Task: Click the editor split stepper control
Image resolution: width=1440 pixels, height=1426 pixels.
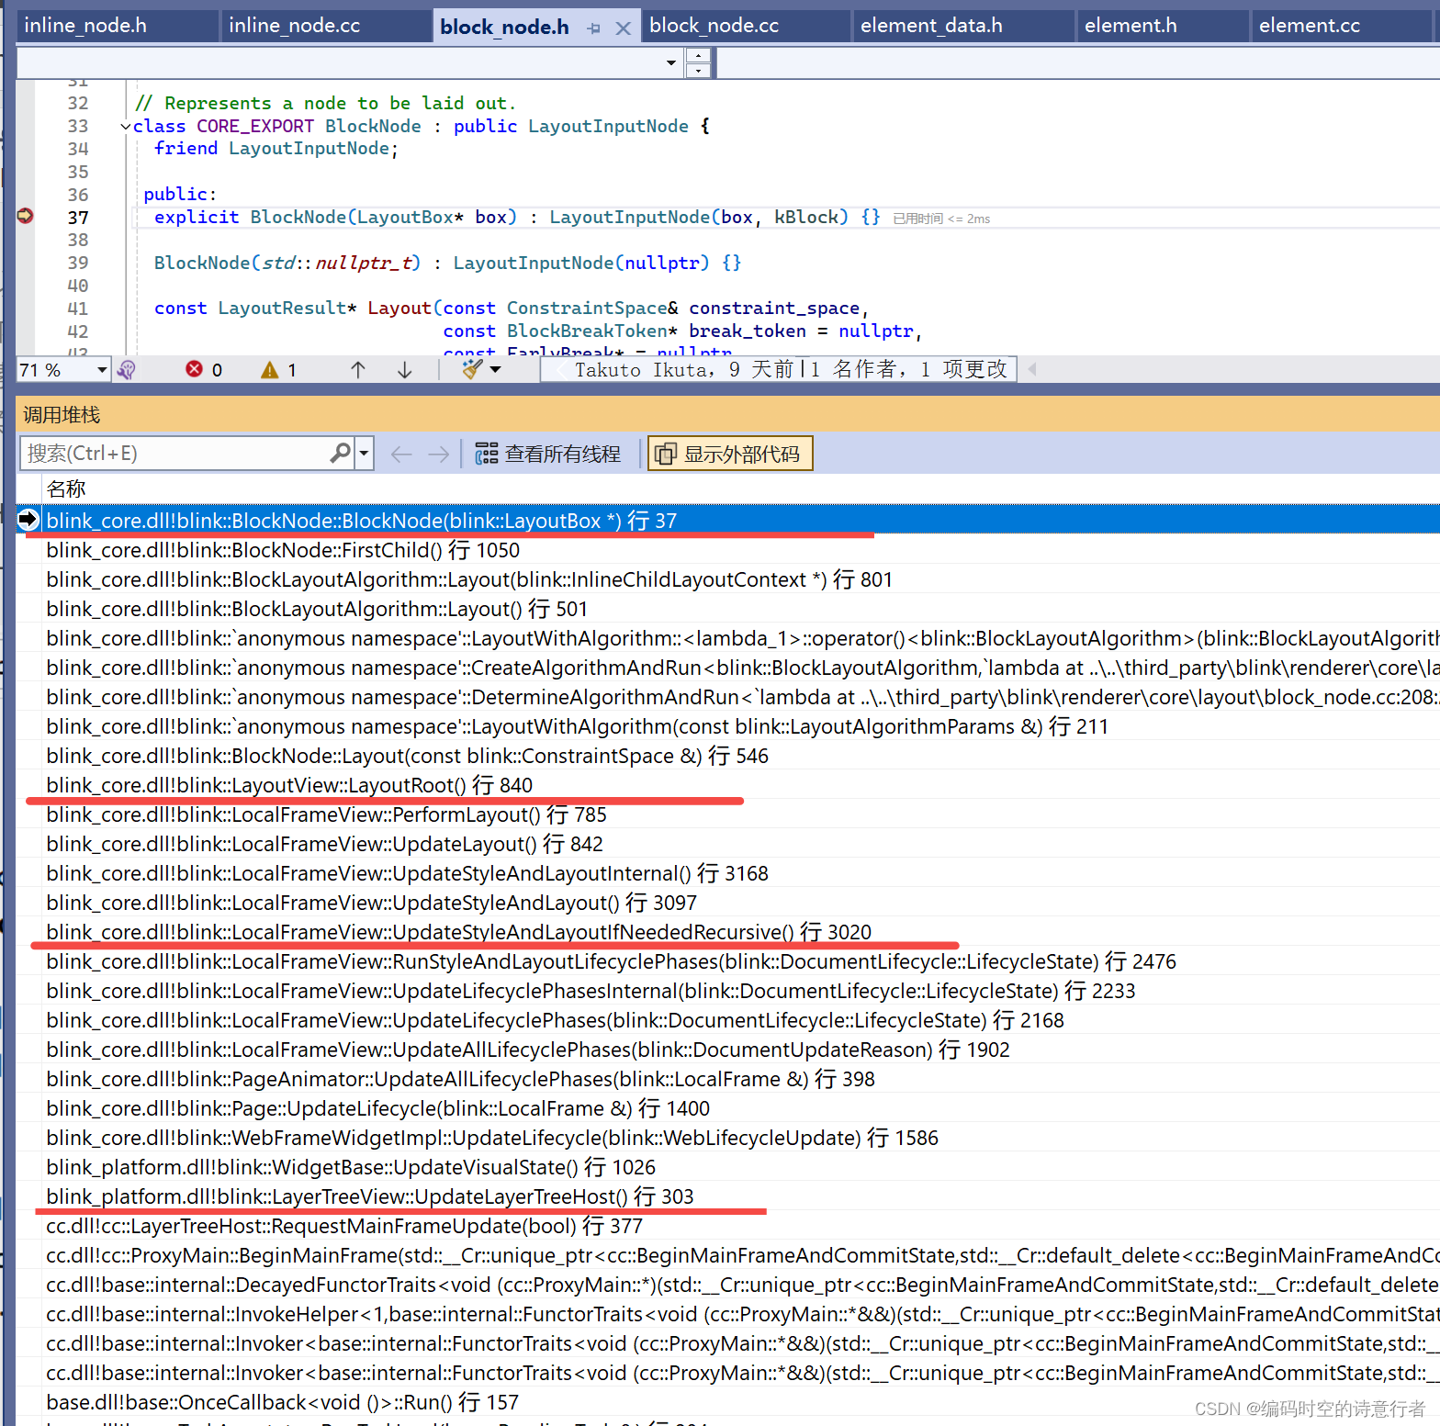Action: (698, 62)
